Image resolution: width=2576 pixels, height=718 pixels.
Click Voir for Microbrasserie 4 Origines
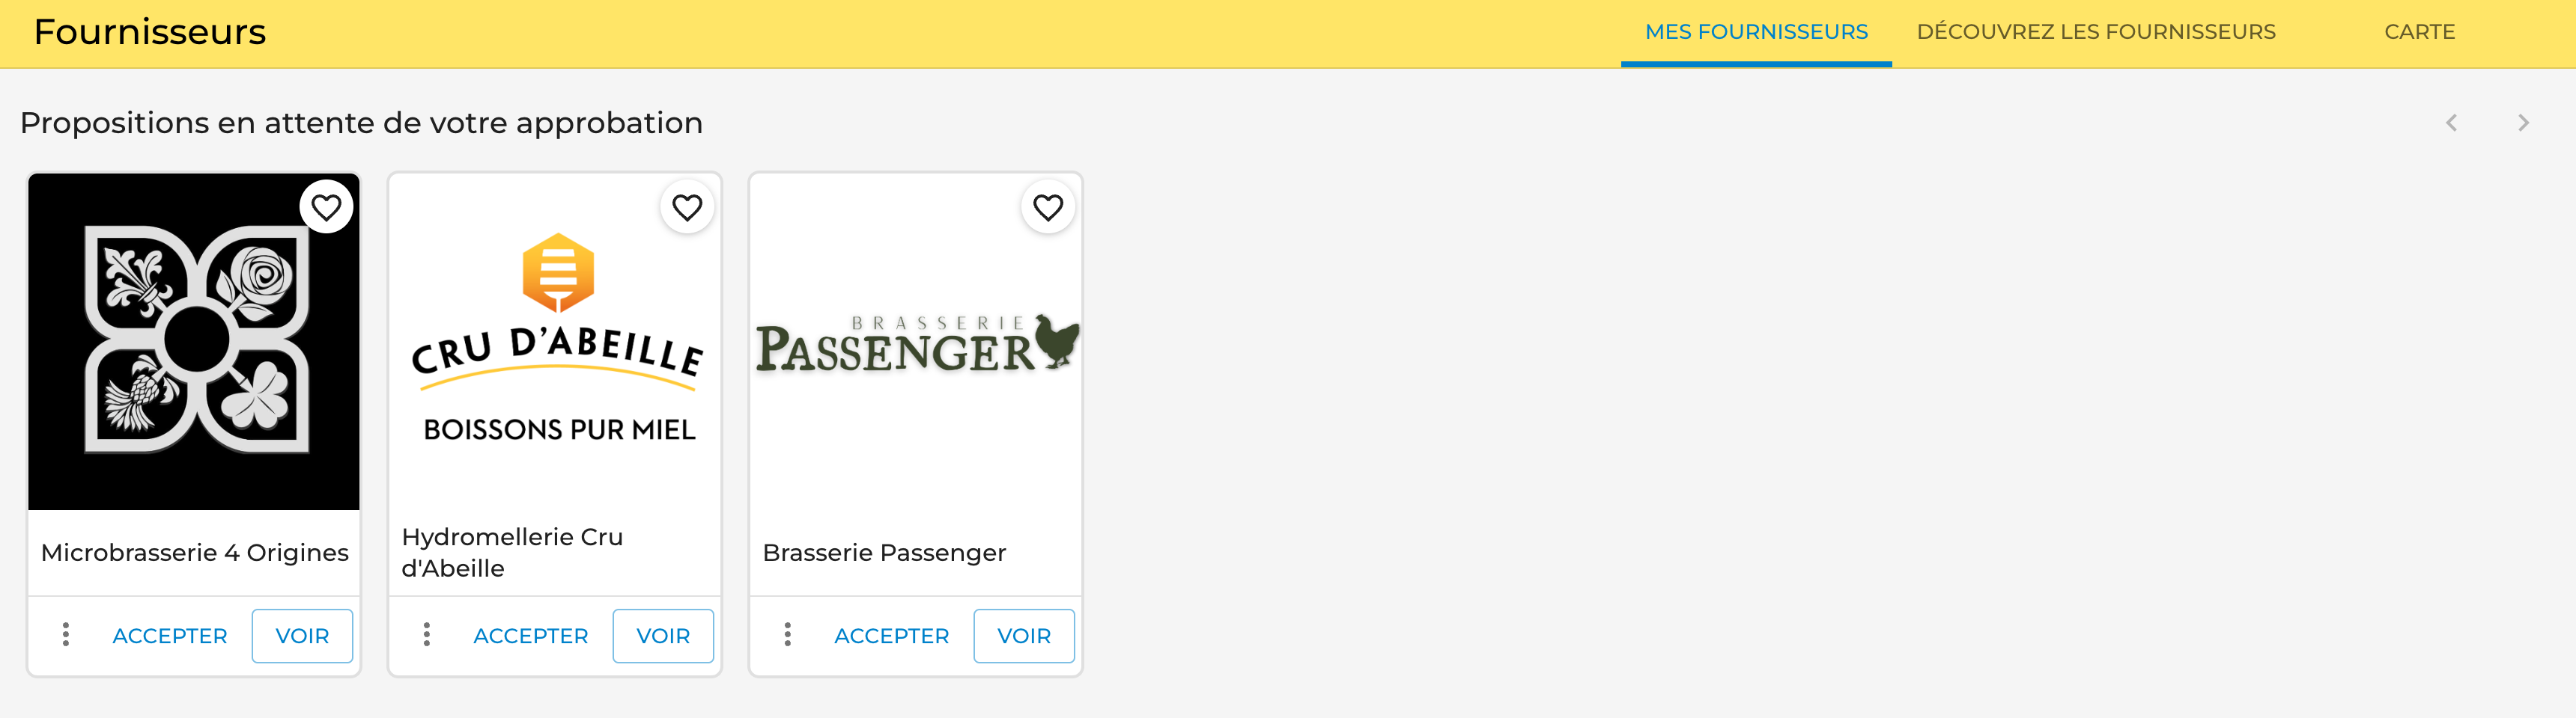302,636
